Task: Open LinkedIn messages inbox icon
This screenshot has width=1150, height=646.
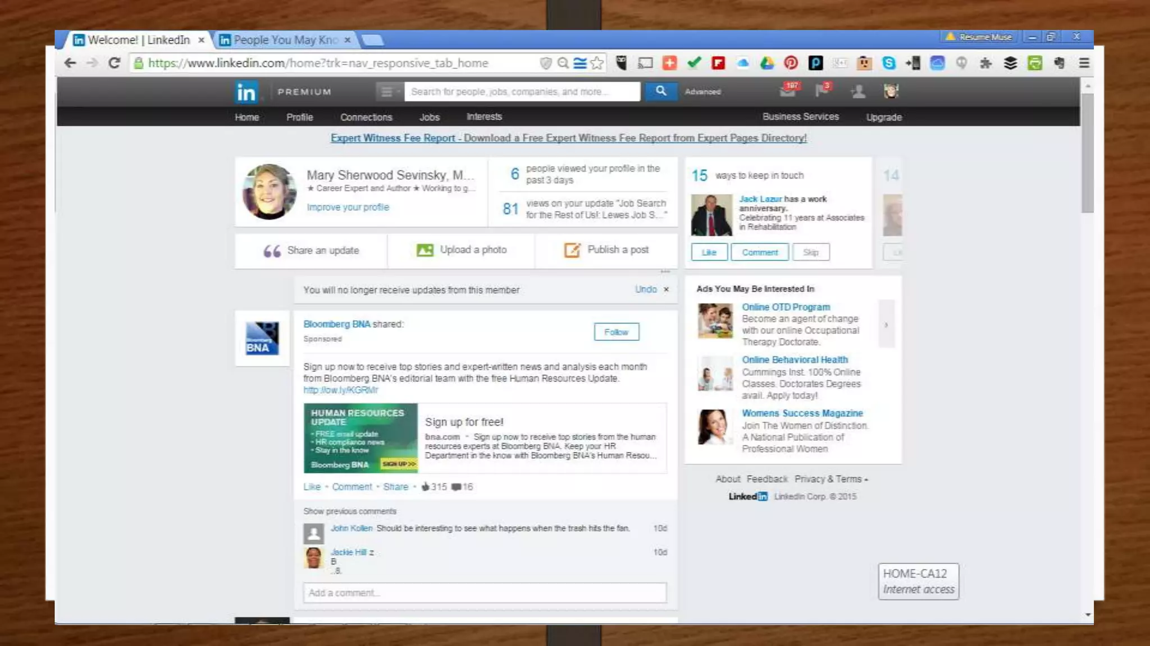Action: click(788, 91)
